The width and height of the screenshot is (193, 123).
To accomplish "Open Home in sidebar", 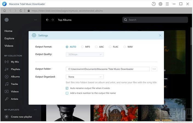I will (8, 31).
